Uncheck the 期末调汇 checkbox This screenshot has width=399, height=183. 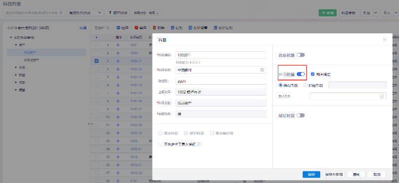click(x=313, y=75)
